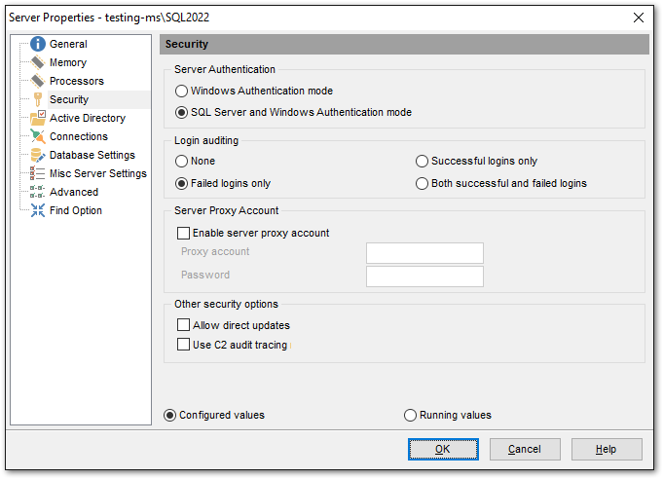Click the Security key icon
The height and width of the screenshot is (479, 663).
38,99
